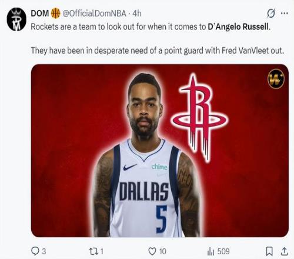
Task: Click the reply speech bubble icon
Action: pos(35,251)
